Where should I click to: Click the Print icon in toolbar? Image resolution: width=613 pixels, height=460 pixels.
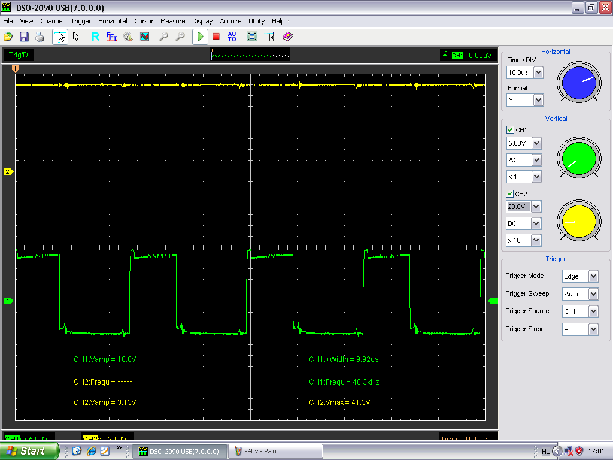pos(40,37)
